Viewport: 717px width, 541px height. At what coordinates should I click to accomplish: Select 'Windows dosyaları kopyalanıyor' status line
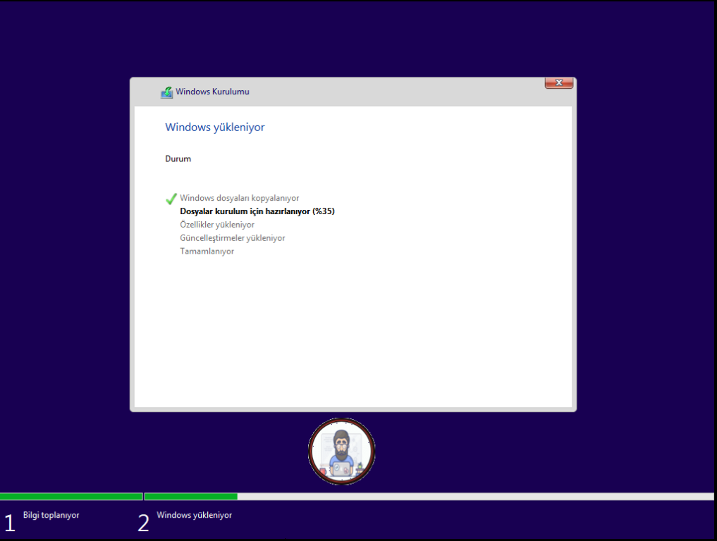[x=239, y=198]
